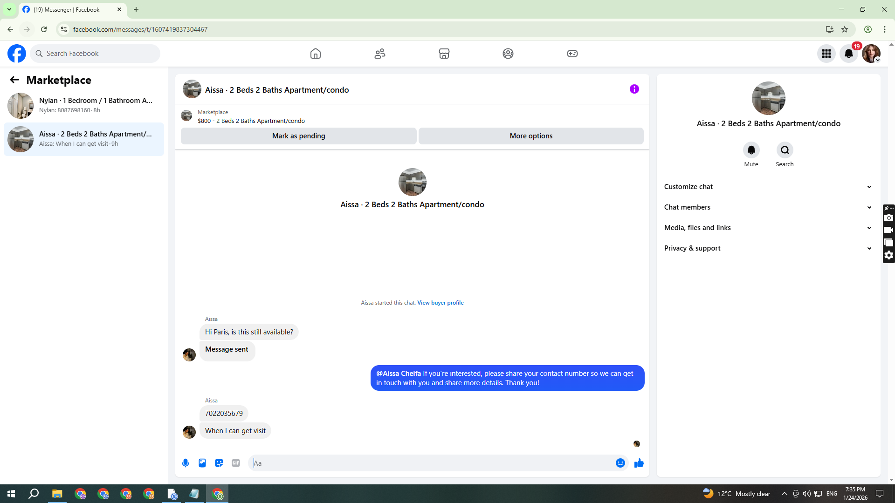Go to Marketplace tab in top navigation
The width and height of the screenshot is (895, 503).
tap(444, 54)
